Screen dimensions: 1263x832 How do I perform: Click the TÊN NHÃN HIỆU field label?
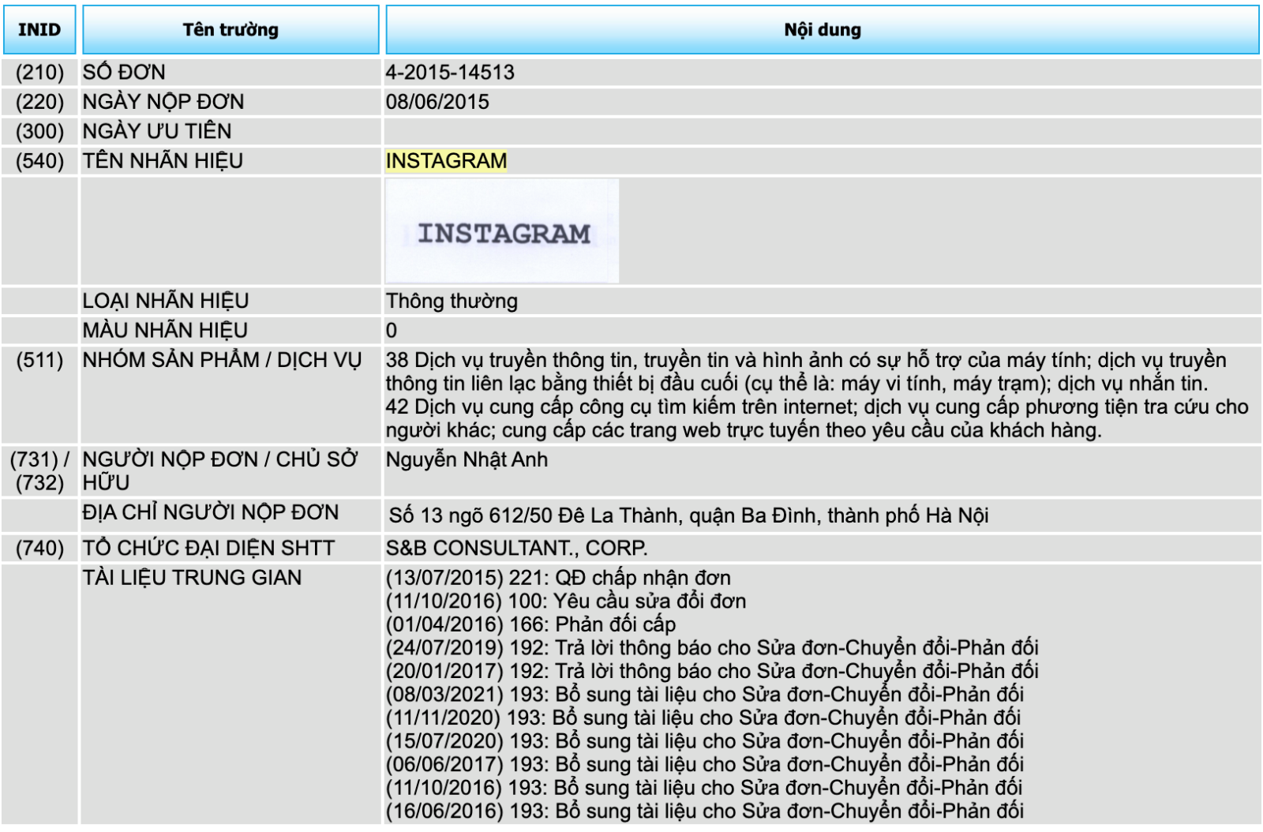163,161
